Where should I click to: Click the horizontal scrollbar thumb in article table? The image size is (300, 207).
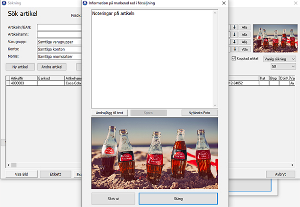pos(14,165)
